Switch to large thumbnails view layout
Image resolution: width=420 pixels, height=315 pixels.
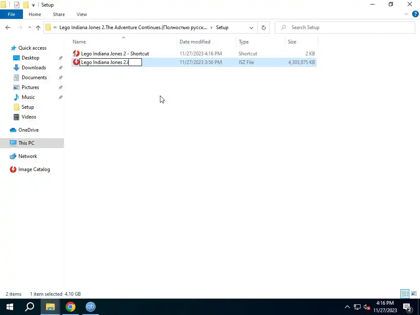pyautogui.click(x=414, y=294)
